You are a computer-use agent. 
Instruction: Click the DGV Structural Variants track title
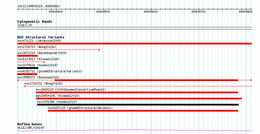point(41,37)
